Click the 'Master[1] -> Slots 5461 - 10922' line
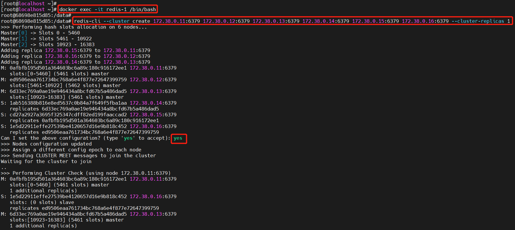Screen dimensions: 515x230 pyautogui.click(x=46, y=39)
